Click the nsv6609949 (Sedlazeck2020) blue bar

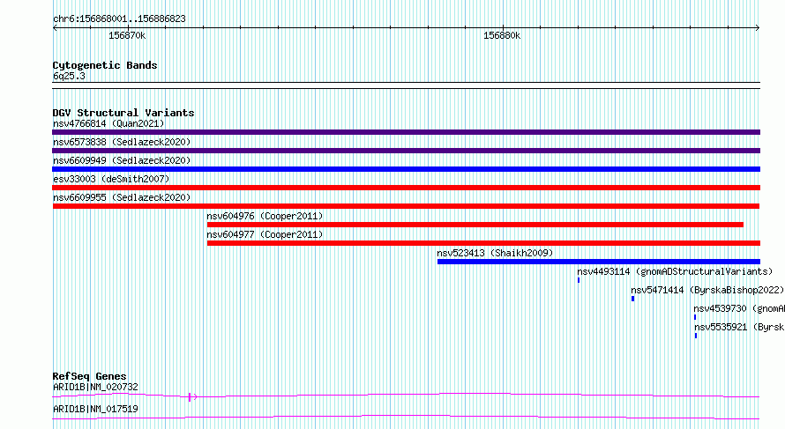pos(406,169)
